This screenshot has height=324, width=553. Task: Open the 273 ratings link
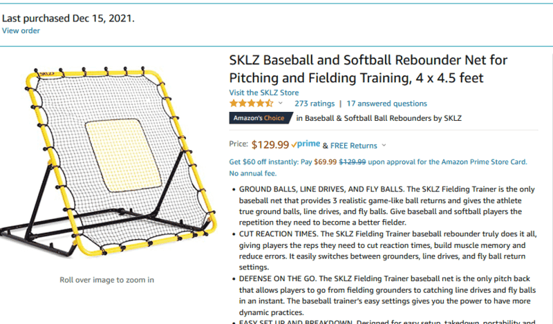315,104
